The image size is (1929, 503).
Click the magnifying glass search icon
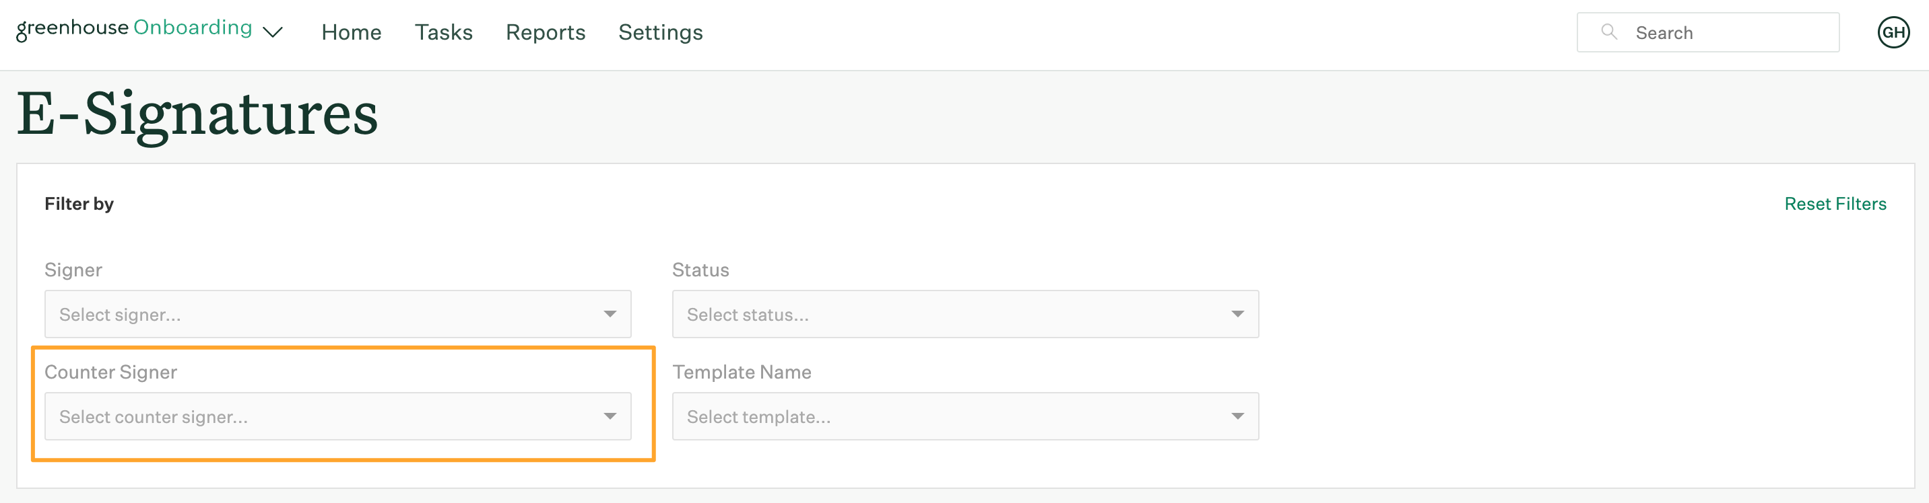(1608, 32)
